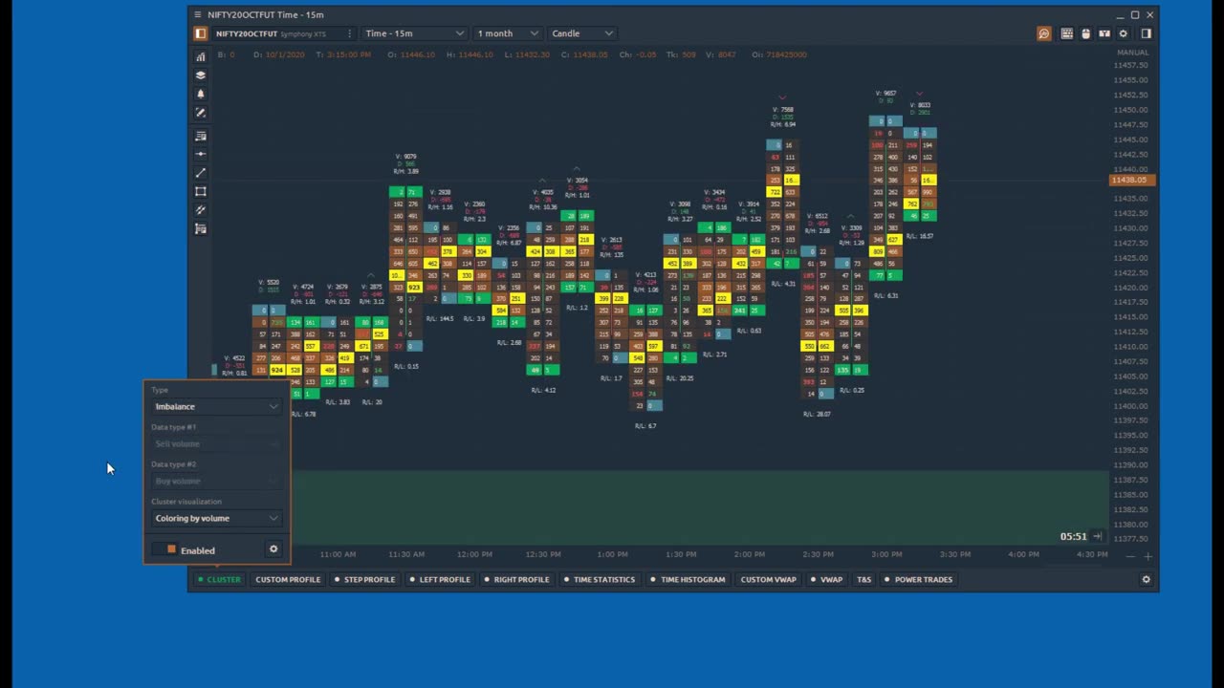The image size is (1224, 688).
Task: Click the scroll-to-latest arrow next to 05:51
Action: (x=1098, y=536)
